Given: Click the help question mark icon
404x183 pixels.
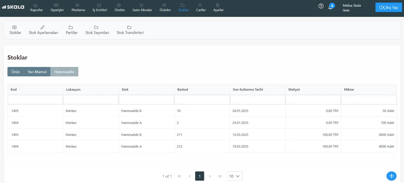Looking at the screenshot, I should [321, 6].
